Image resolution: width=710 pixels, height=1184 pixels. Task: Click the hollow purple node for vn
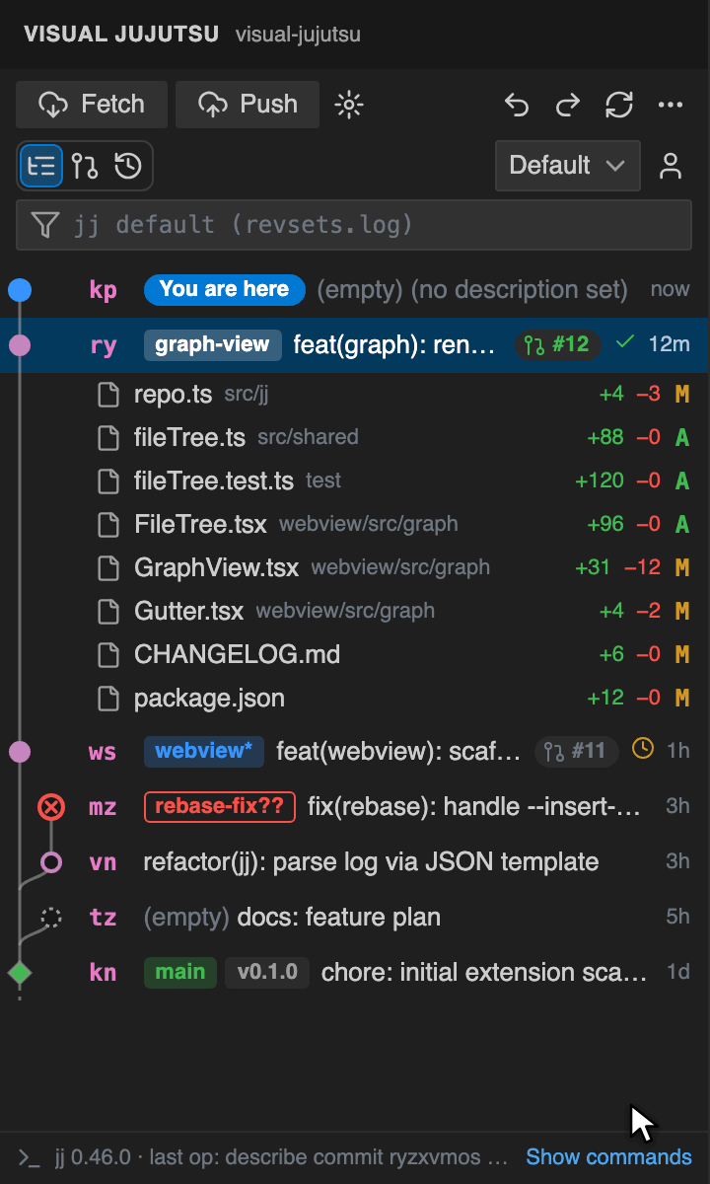[51, 862]
